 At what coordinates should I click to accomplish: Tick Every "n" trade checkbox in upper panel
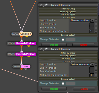point(96,28)
